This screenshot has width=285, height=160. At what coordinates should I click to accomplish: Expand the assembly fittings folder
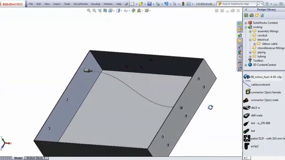pyautogui.click(x=250, y=31)
